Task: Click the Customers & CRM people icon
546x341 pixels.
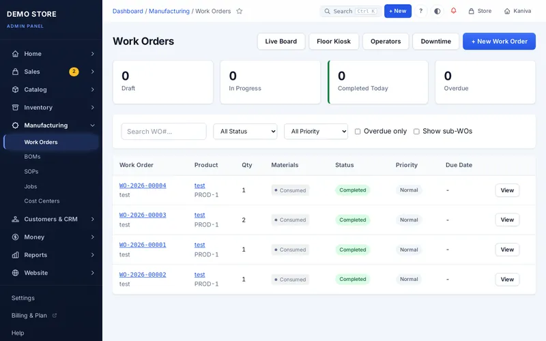Action: (x=15, y=219)
